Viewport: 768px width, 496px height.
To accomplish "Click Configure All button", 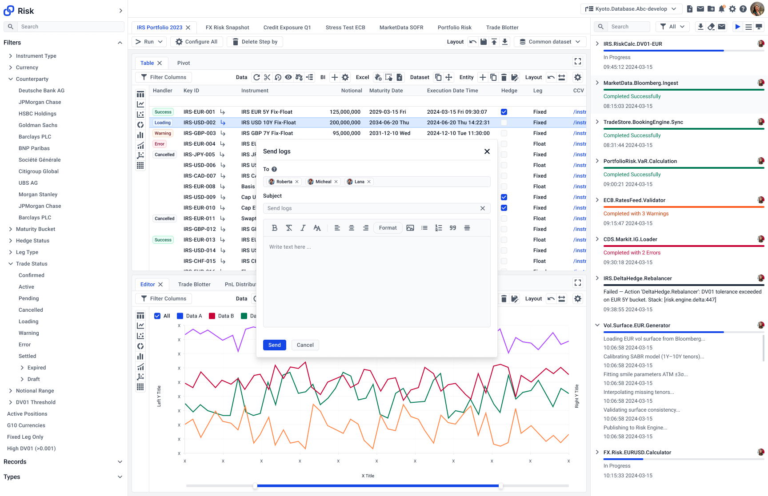I will [x=196, y=42].
